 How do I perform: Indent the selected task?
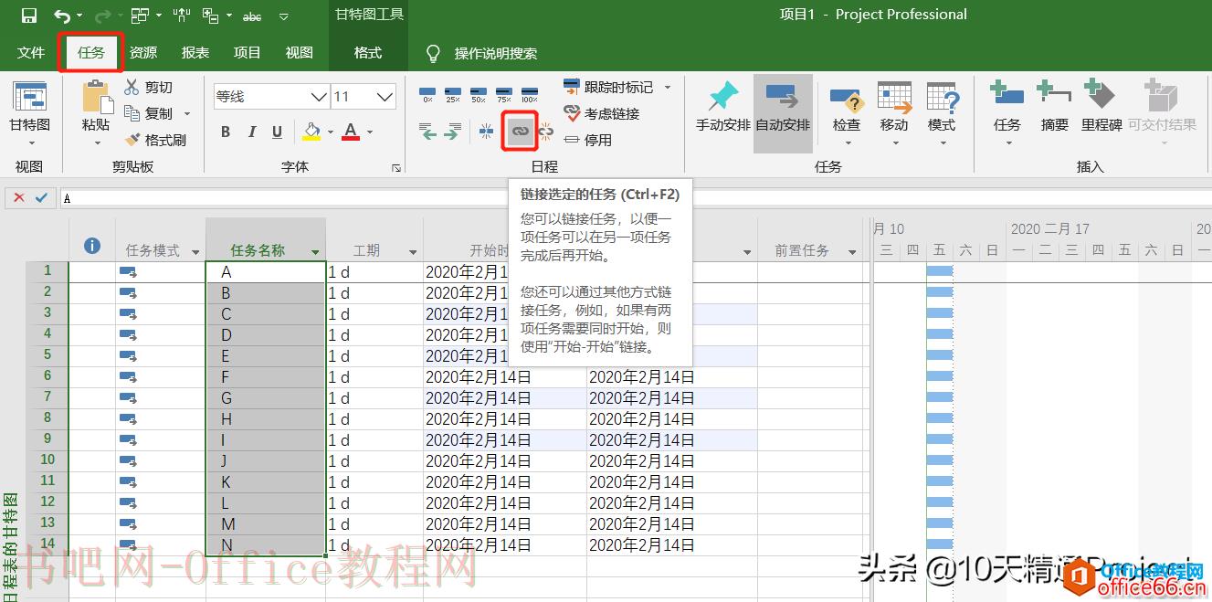coord(452,132)
